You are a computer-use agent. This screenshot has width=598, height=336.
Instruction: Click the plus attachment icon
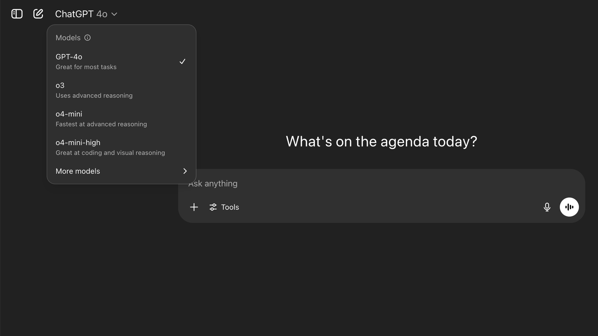point(194,207)
